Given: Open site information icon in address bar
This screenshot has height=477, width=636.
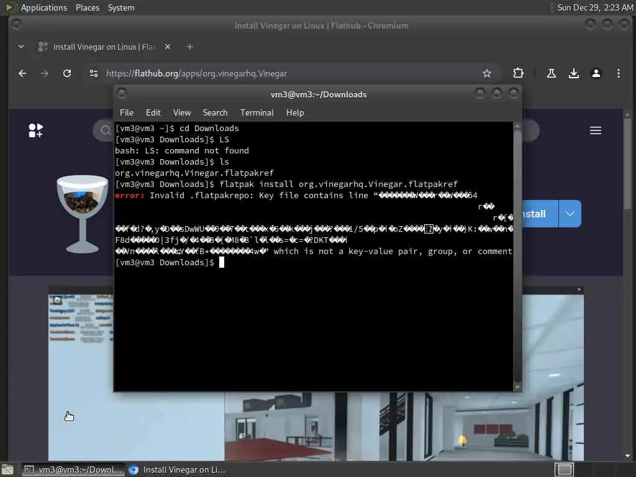Looking at the screenshot, I should pos(94,73).
